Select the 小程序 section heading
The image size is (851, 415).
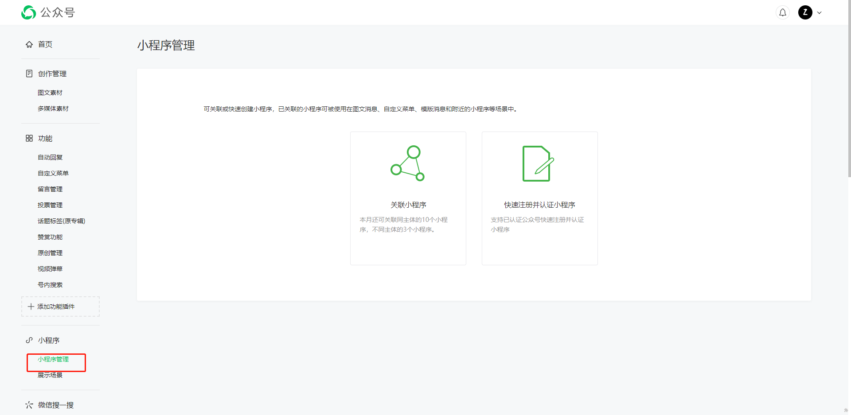pos(49,340)
